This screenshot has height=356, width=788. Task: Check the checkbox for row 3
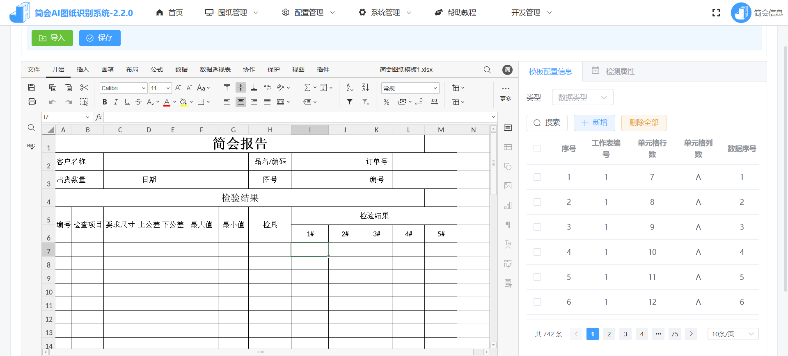[537, 227]
